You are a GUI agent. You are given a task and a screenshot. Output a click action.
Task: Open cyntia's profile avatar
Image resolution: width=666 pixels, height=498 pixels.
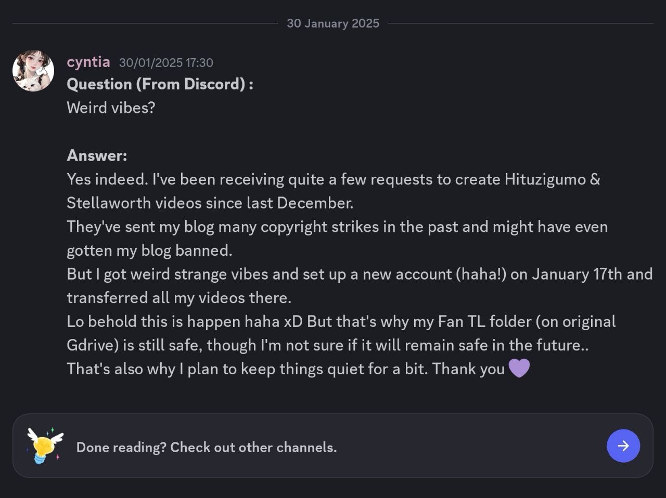click(33, 71)
